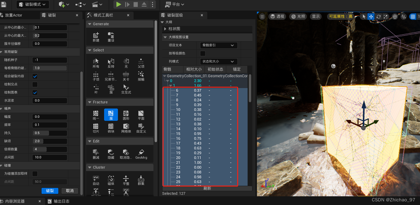Open the cinematics clapperboard dropdown
Viewport: 420px width, 205px height.
(97, 4)
